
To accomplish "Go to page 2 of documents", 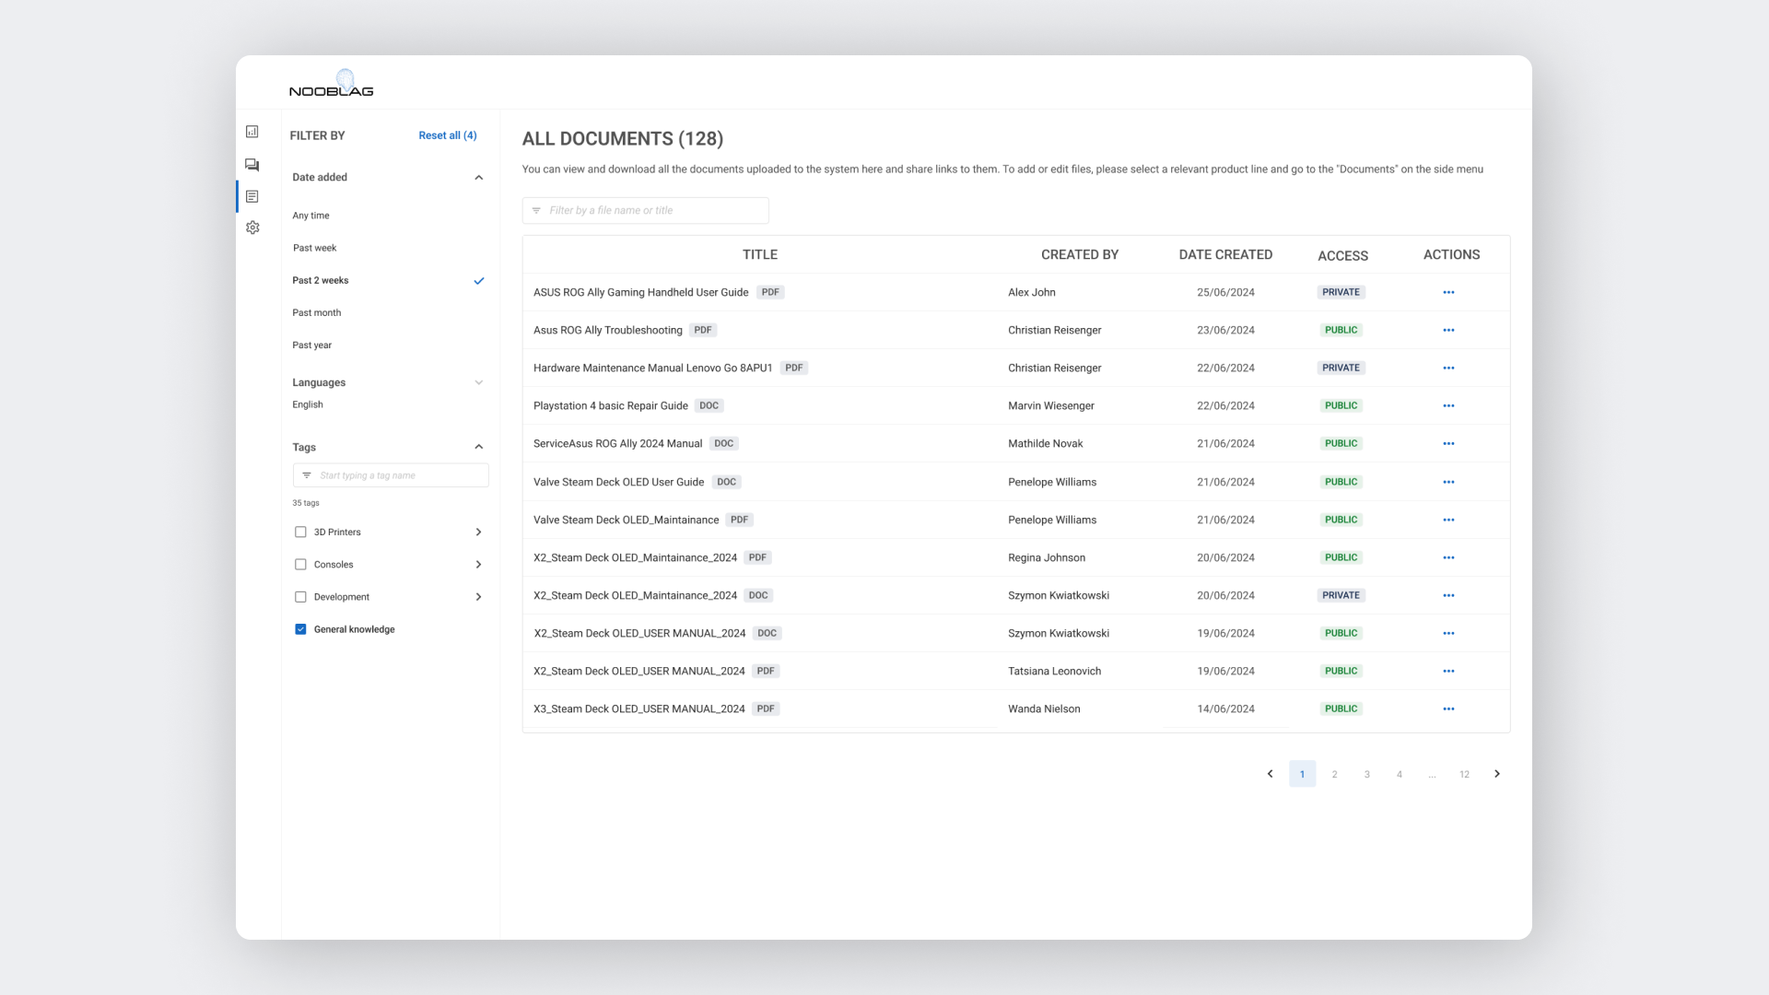I will click(1334, 774).
